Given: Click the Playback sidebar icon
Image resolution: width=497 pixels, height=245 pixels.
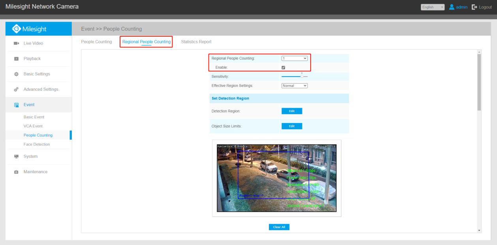Looking at the screenshot, I should (x=16, y=59).
